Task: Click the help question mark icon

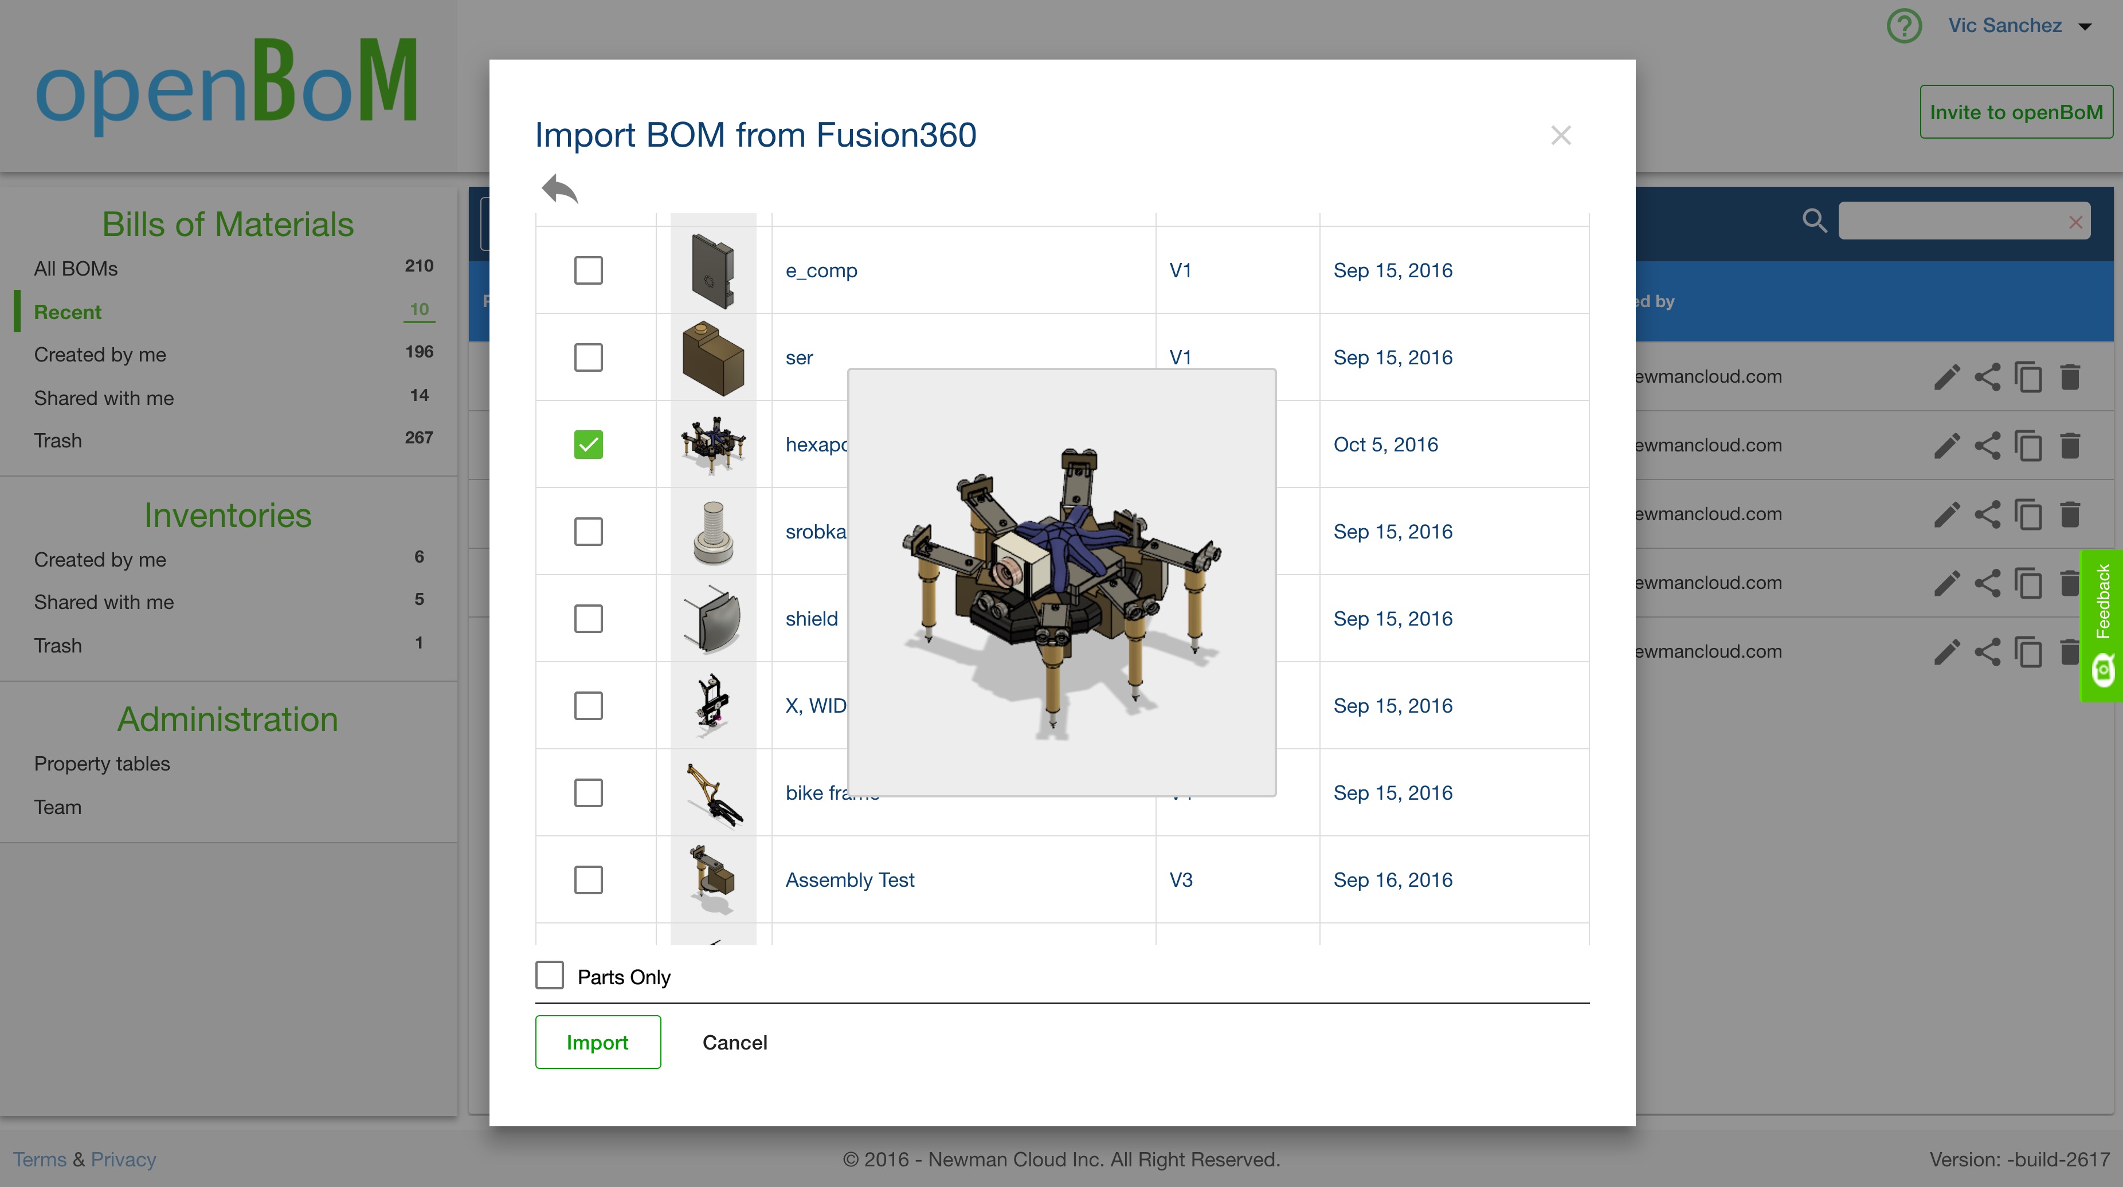Action: pos(1904,26)
